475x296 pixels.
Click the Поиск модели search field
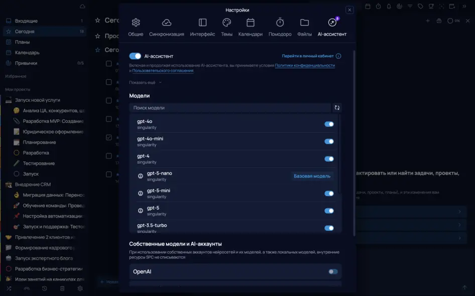coord(230,107)
